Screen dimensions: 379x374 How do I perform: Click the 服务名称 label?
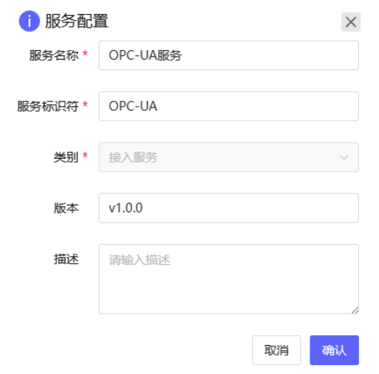54,55
